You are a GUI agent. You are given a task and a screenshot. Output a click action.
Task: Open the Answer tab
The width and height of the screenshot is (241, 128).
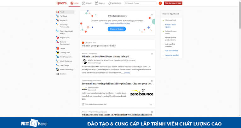pos(87,3)
